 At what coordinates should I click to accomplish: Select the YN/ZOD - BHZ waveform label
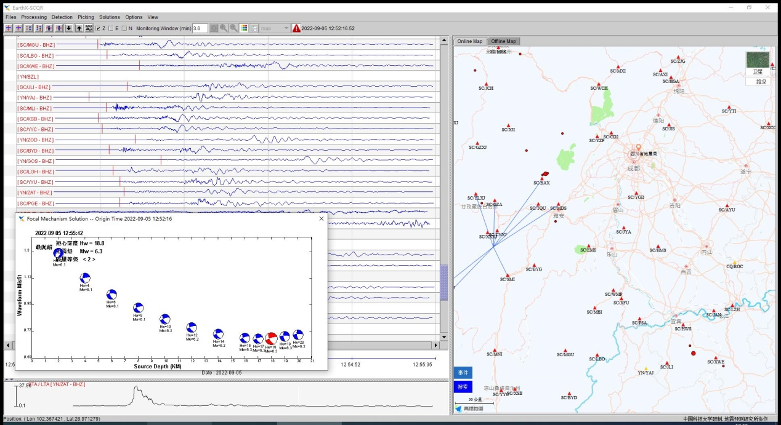tap(36, 140)
